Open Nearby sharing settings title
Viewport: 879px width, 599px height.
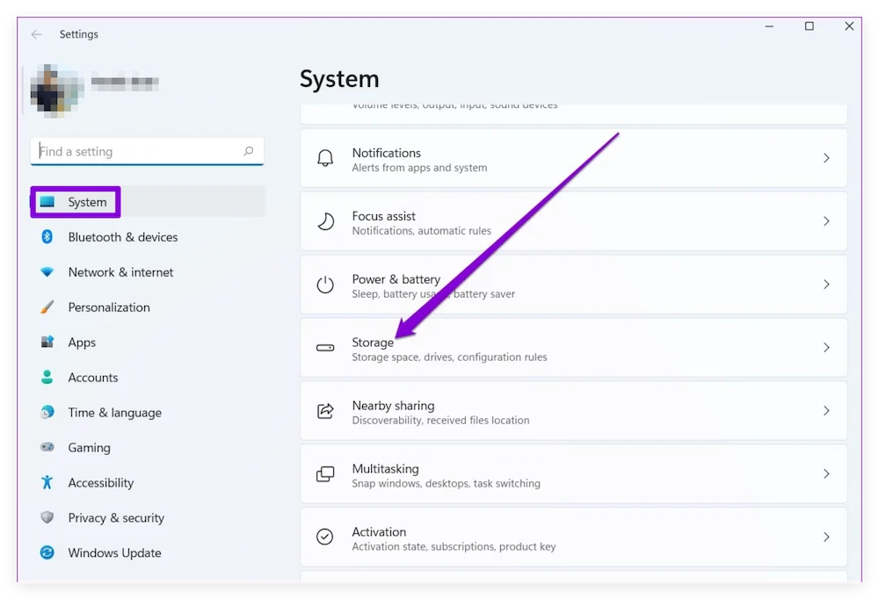(x=393, y=406)
